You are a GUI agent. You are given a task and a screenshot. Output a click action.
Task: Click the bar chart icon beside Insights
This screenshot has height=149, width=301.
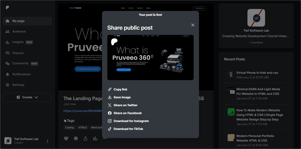point(8,42)
